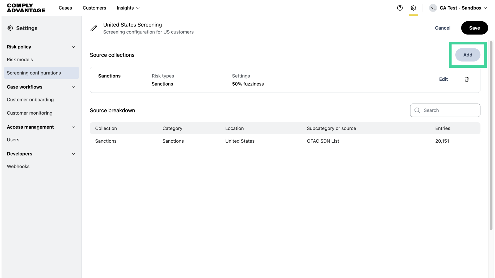Click the ComplyAdvantage logo

coord(26,8)
